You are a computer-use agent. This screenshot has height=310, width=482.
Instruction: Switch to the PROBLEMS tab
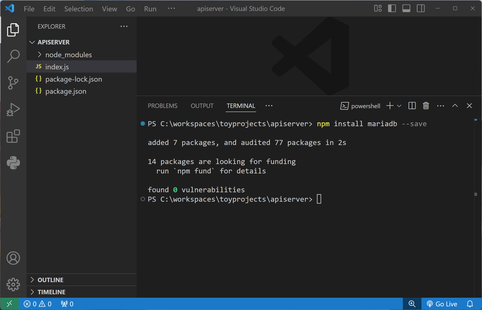(163, 106)
